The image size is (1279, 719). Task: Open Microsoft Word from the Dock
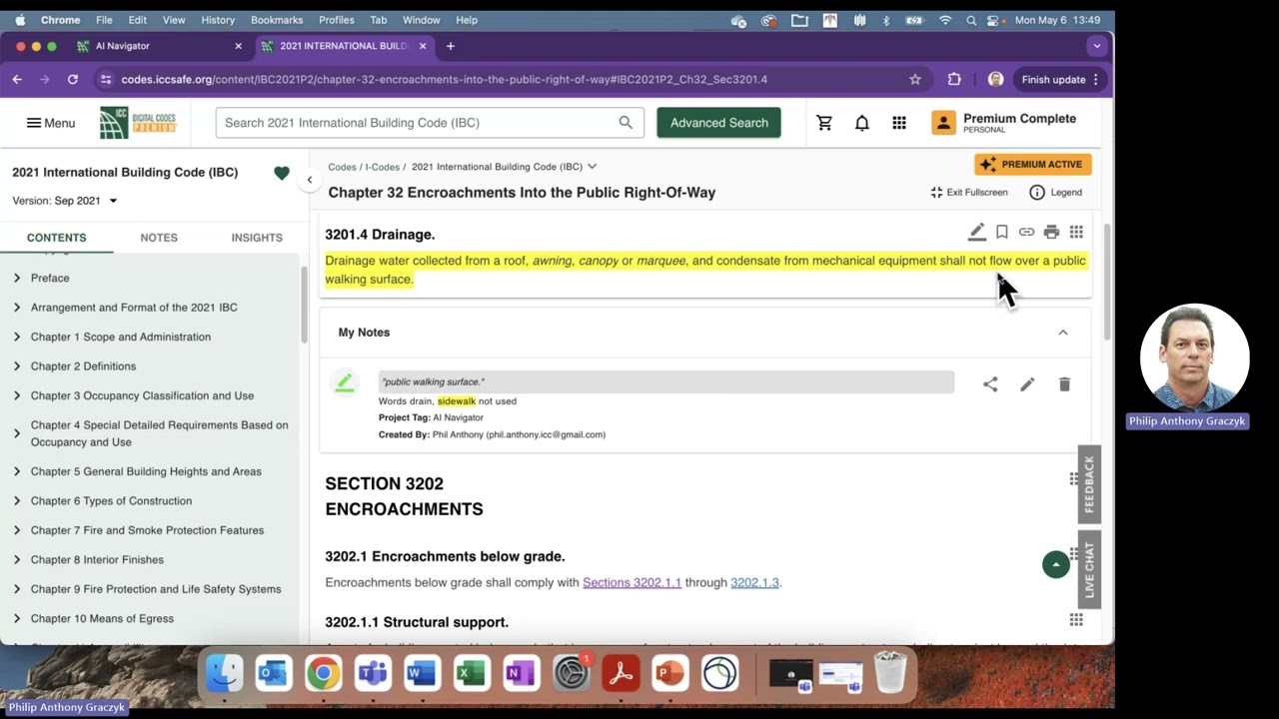(x=422, y=674)
